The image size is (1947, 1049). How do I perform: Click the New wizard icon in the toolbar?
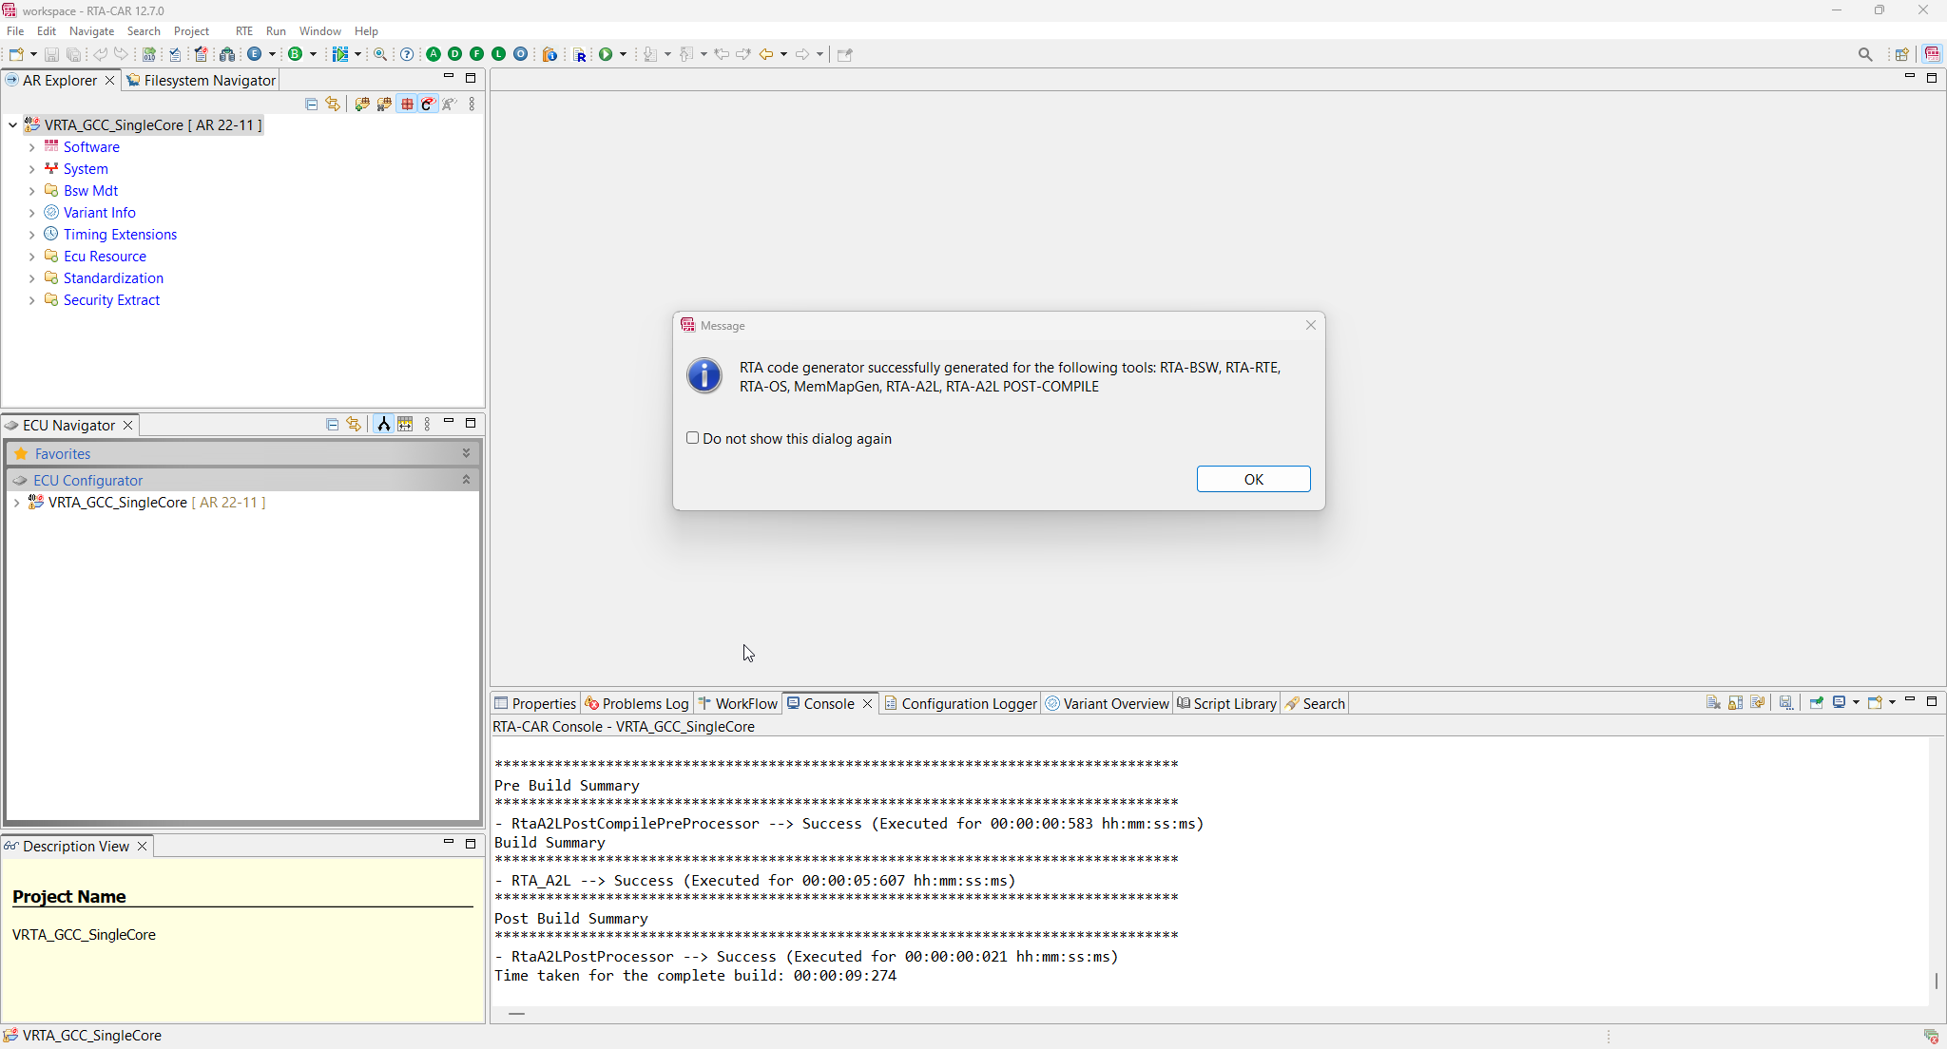click(16, 54)
